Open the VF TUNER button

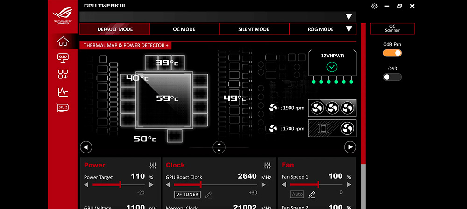[188, 195]
